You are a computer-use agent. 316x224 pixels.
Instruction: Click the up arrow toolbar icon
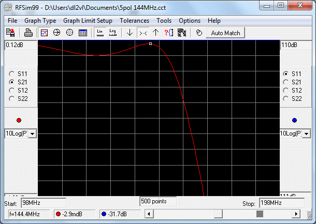[155, 33]
